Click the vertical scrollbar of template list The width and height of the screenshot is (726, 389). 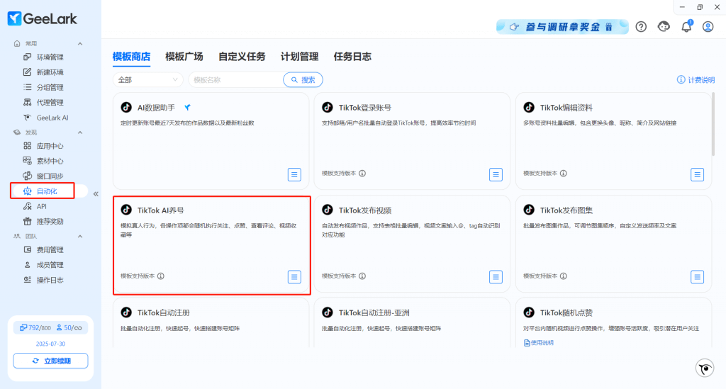coord(713,124)
